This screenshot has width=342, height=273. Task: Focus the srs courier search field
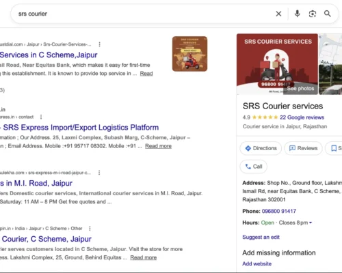click(144, 14)
